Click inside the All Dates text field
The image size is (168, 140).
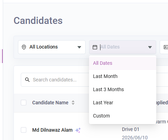123,47
